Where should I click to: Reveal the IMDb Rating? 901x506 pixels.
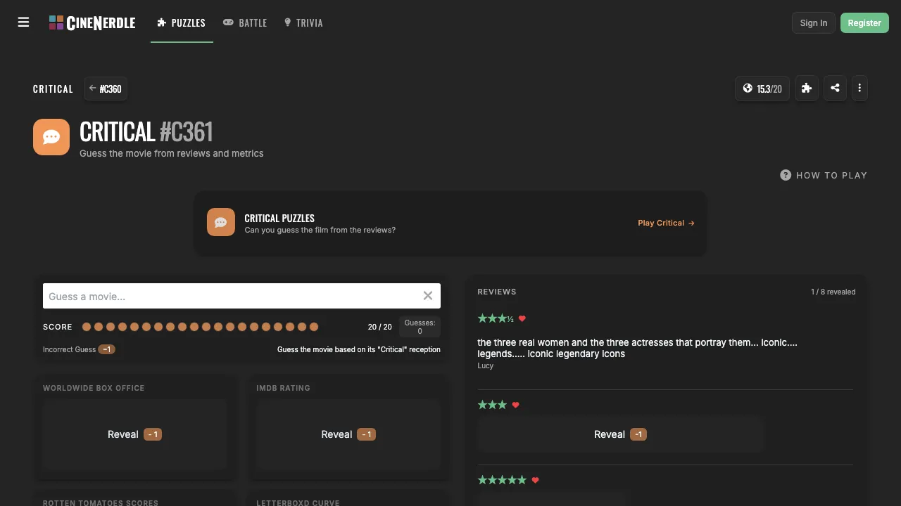[348, 434]
